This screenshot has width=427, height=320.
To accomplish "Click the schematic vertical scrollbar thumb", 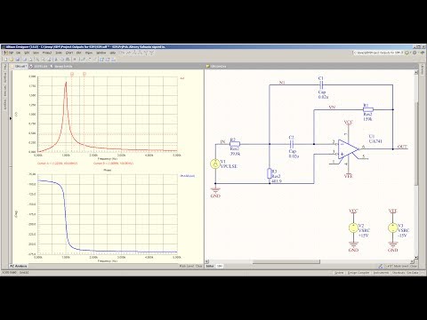I will point(416,143).
